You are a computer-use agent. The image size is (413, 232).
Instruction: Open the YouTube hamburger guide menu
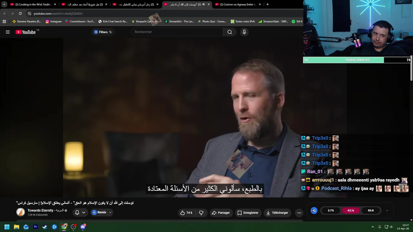[x=8, y=32]
